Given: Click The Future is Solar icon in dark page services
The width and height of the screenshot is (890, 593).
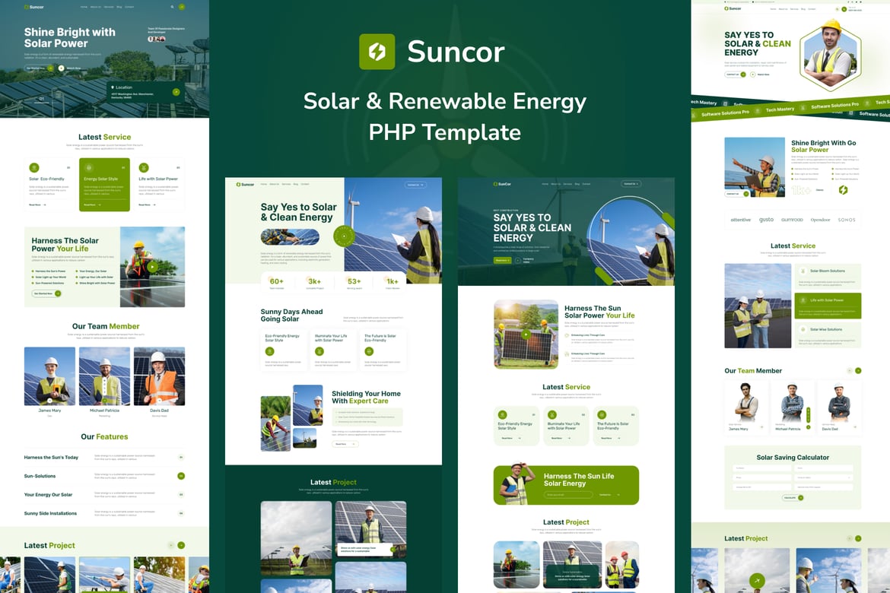Looking at the screenshot, I should point(602,415).
